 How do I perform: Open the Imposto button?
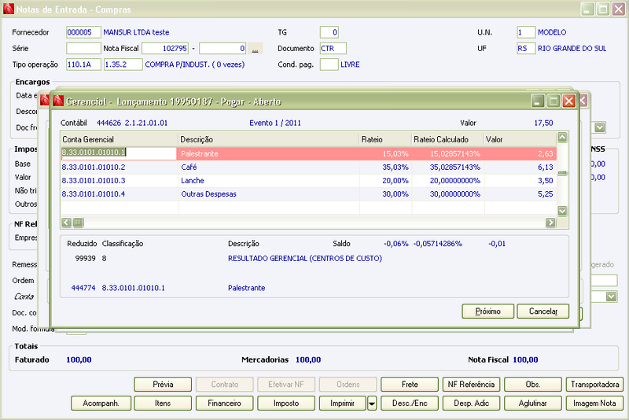pos(286,403)
